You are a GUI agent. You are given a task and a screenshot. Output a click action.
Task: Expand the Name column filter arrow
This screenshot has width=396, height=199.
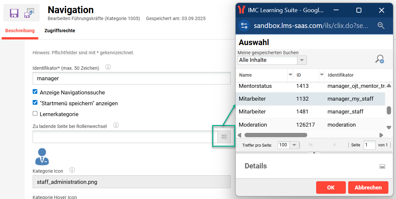click(290, 75)
